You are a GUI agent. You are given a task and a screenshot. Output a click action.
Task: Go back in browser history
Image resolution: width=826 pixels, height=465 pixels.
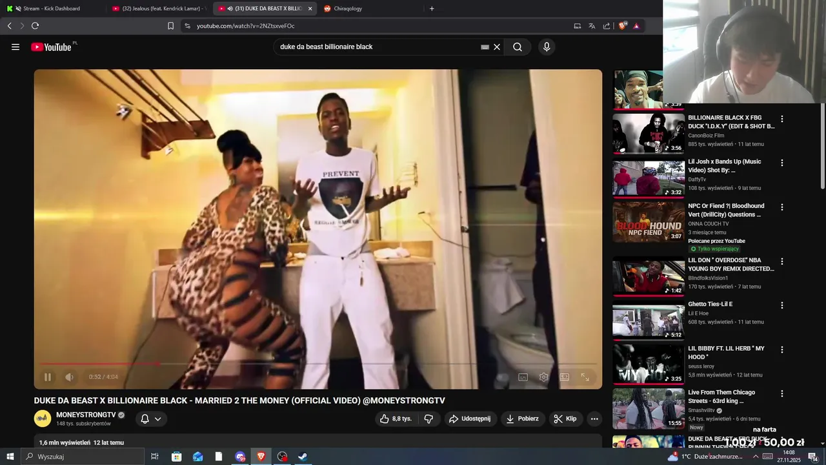(x=10, y=26)
